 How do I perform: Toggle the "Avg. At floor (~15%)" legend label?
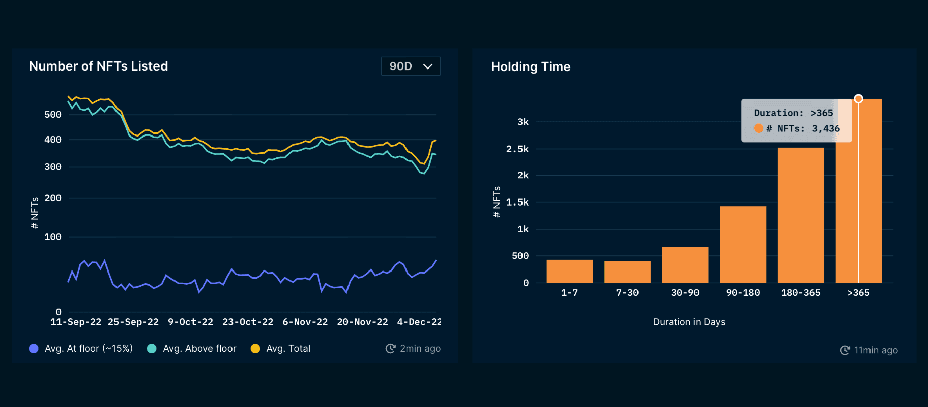89,348
